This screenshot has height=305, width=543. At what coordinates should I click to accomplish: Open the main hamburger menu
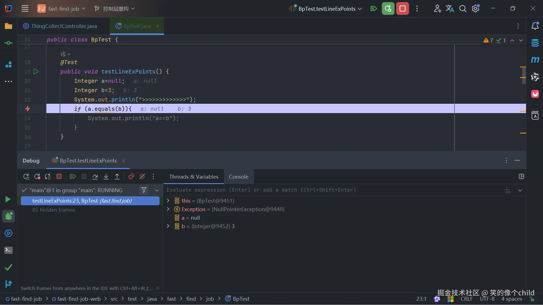25,9
